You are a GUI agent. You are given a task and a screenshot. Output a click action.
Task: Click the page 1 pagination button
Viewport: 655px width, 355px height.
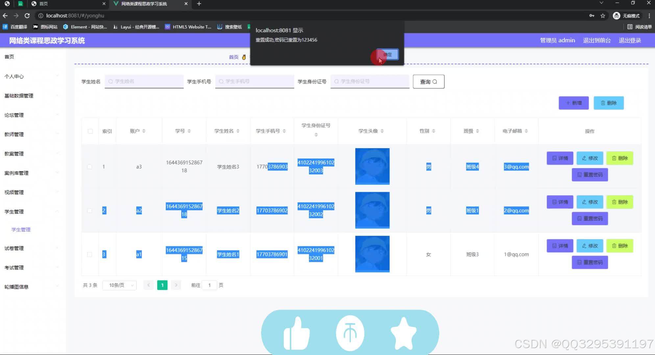tap(162, 285)
